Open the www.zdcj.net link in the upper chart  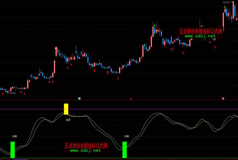pyautogui.click(x=200, y=36)
